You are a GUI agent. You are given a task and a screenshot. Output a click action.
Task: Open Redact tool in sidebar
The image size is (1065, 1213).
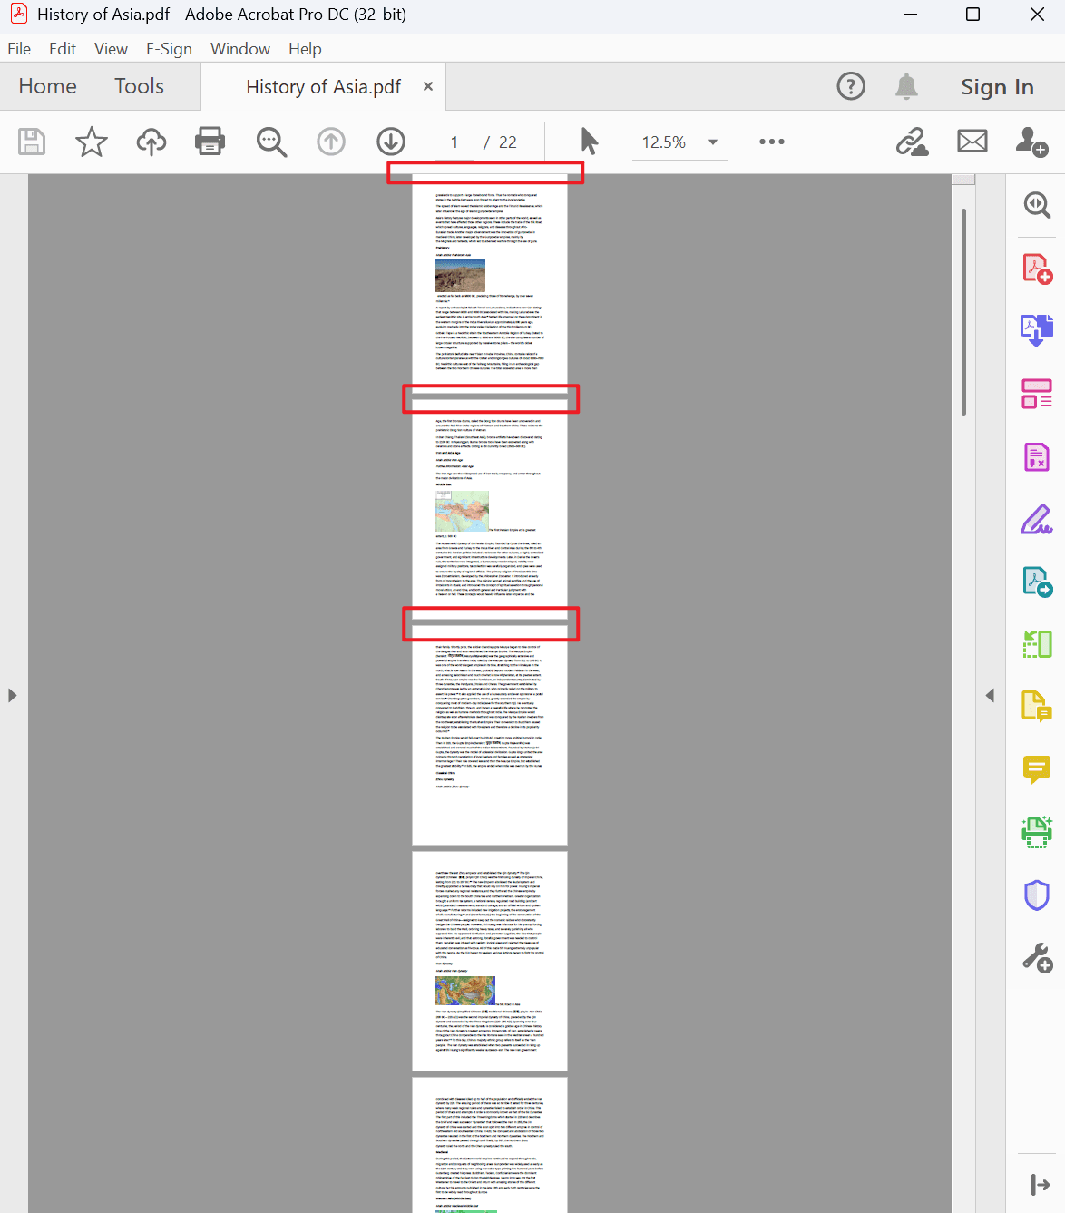(1037, 456)
